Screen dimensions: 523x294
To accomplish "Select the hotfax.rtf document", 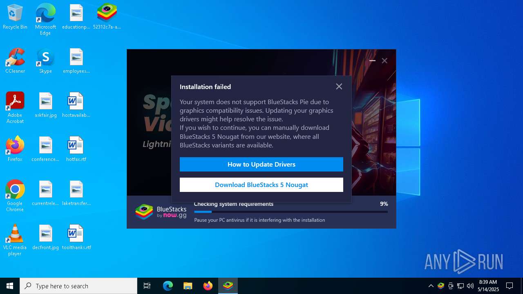I will coord(76,149).
